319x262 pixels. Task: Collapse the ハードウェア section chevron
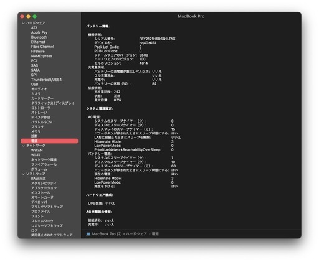[23, 23]
